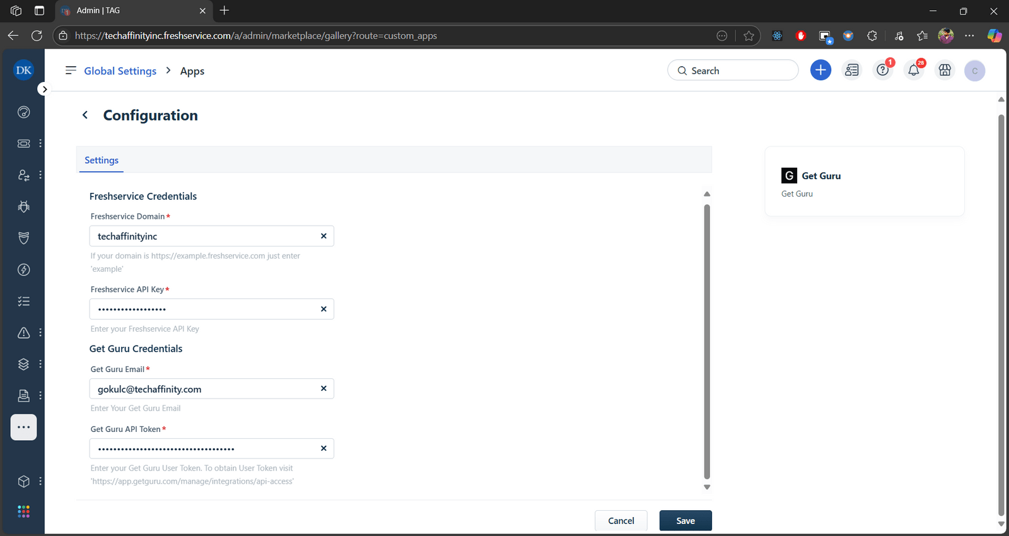Open a new browser tab
Viewport: 1009px width, 536px height.
(x=225, y=10)
